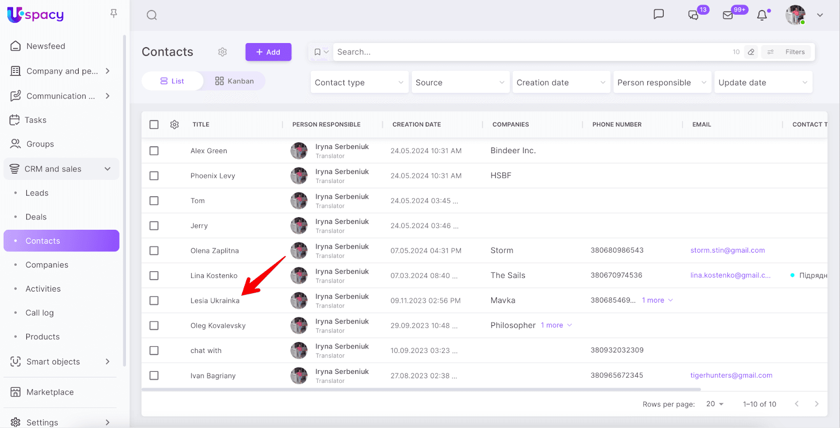Image resolution: width=840 pixels, height=428 pixels.
Task: Click the horizontal table scrollbar
Action: click(x=420, y=390)
